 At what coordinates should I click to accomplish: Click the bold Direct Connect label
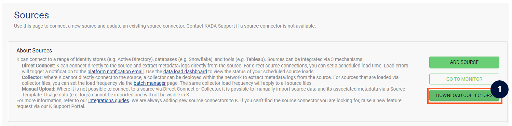38,65
